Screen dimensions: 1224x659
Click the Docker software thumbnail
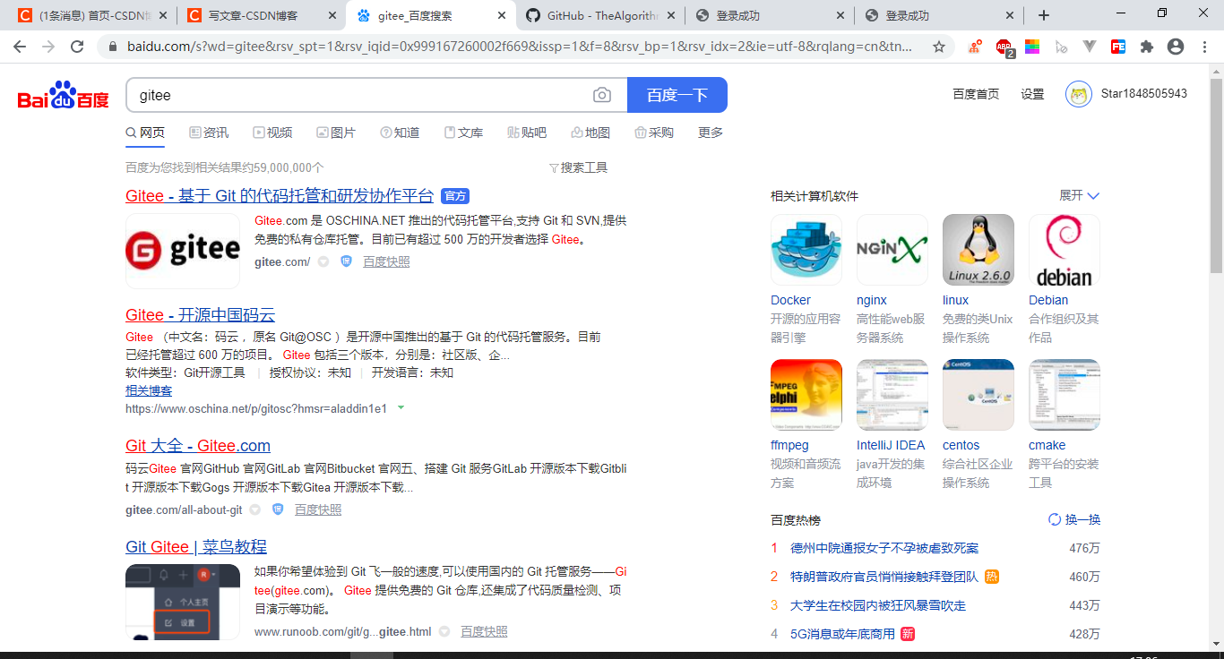coord(806,249)
